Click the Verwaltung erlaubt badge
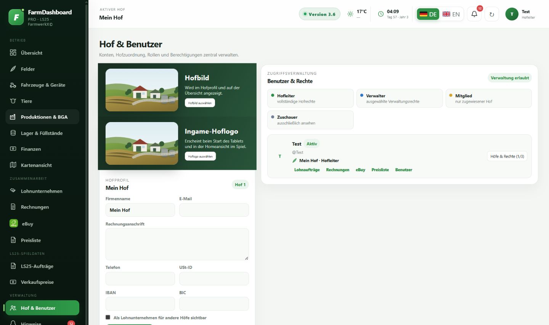The height and width of the screenshot is (325, 549). 510,78
